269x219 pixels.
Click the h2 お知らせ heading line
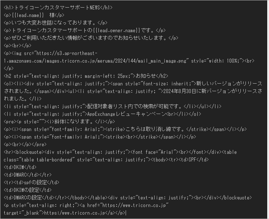pyautogui.click(x=86, y=76)
